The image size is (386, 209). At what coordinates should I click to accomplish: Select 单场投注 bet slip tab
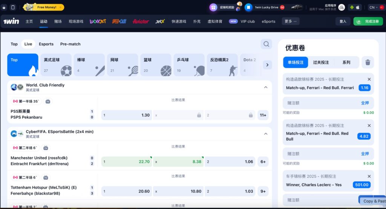[x=296, y=63]
